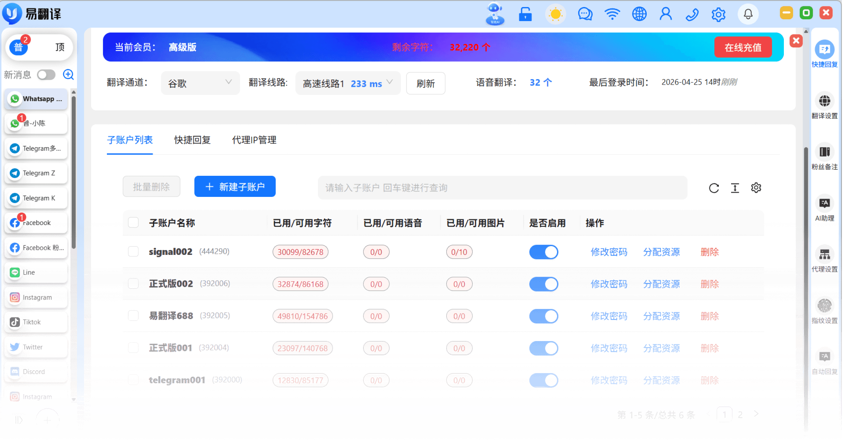Open the 翻译线路 高速线路1 dropdown

pos(348,83)
